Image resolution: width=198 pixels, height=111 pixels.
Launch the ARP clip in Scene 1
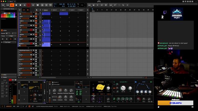point(43,30)
